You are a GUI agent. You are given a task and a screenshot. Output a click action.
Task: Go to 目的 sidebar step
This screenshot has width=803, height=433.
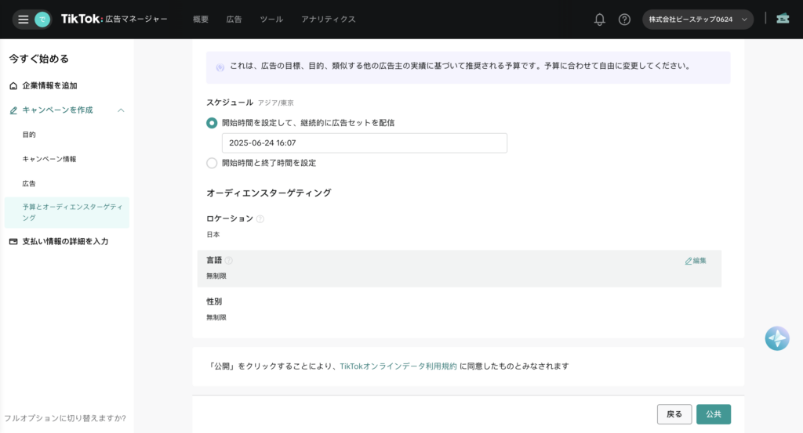[x=29, y=135]
